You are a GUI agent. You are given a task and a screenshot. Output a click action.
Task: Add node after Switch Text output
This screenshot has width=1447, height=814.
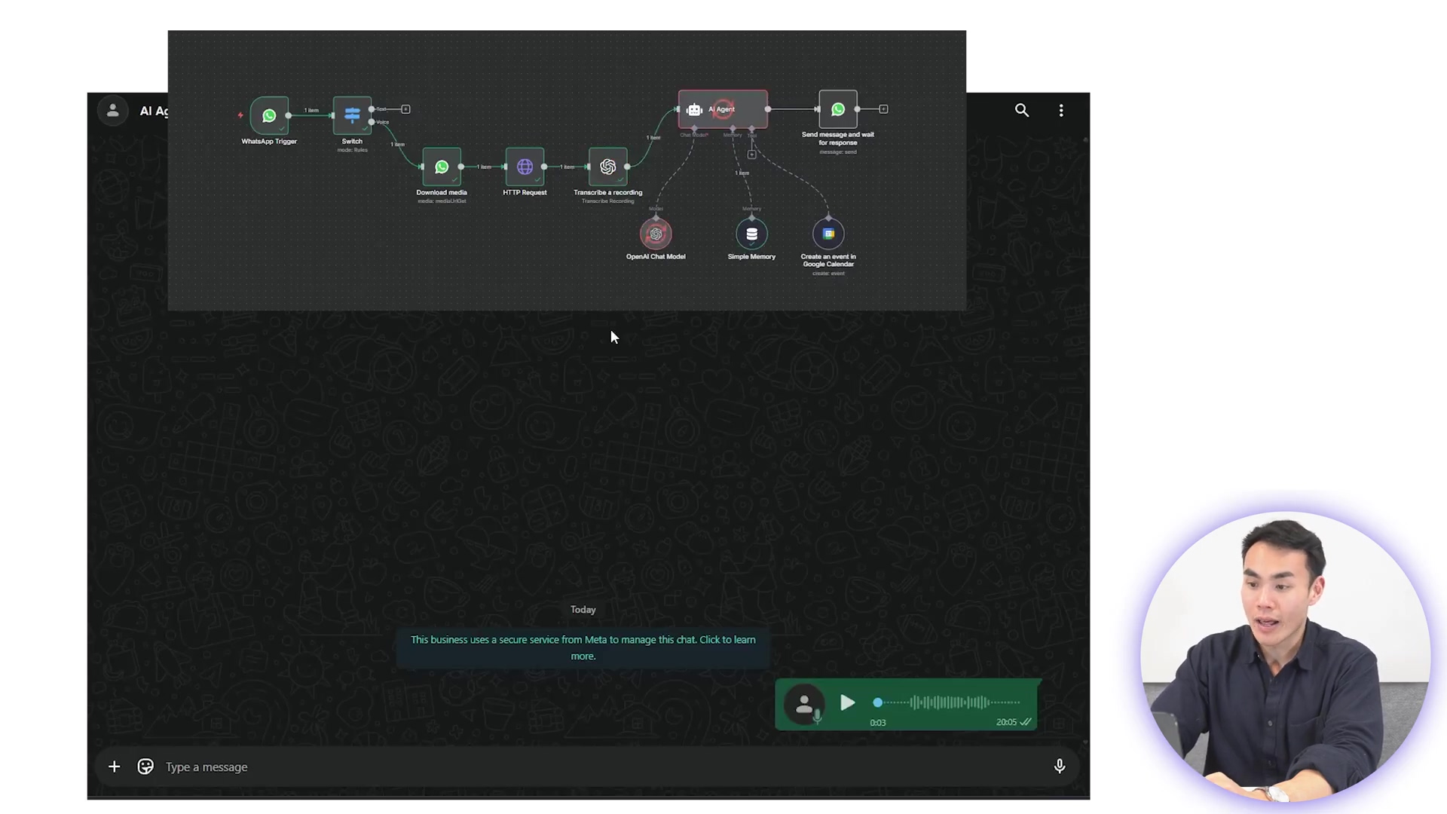tap(405, 109)
